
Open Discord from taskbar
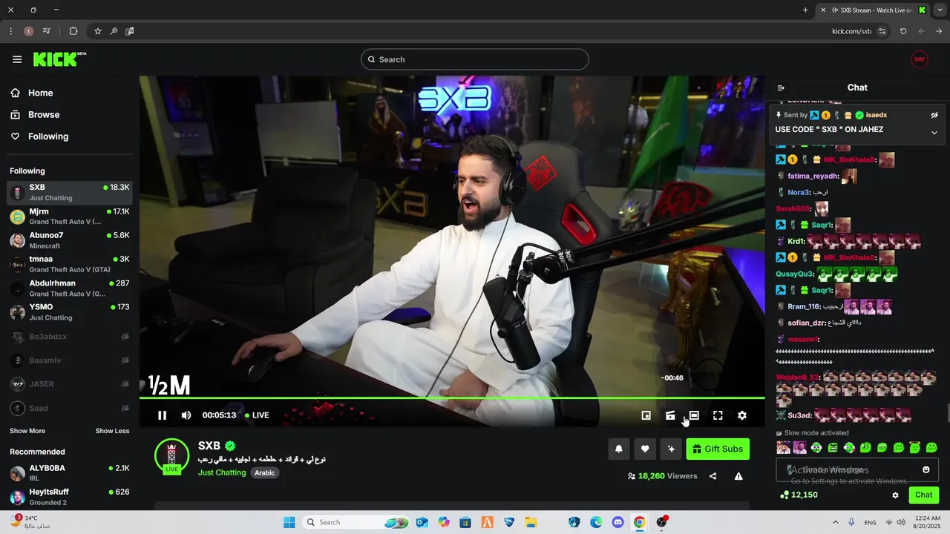617,522
